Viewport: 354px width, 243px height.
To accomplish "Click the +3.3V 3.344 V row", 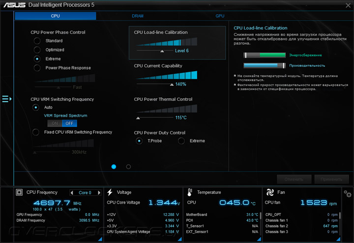I will [x=143, y=226].
